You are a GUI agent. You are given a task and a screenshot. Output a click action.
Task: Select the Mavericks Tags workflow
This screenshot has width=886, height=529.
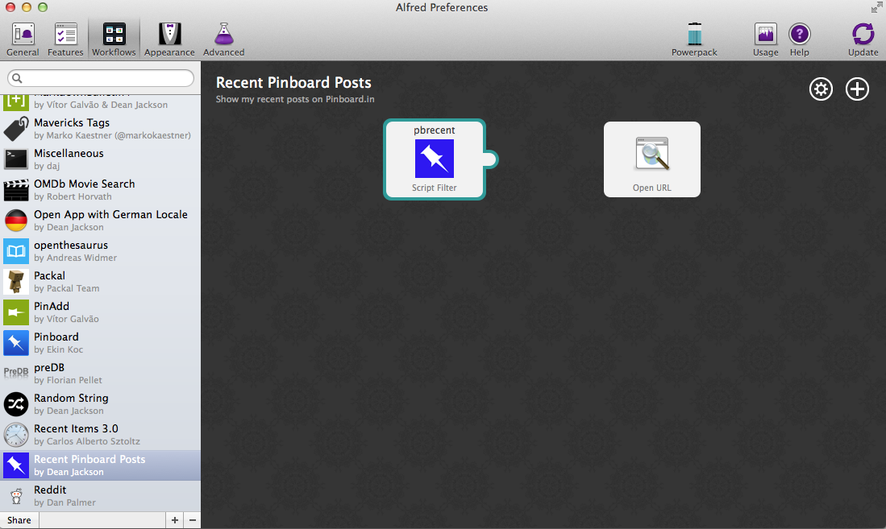tap(101, 129)
